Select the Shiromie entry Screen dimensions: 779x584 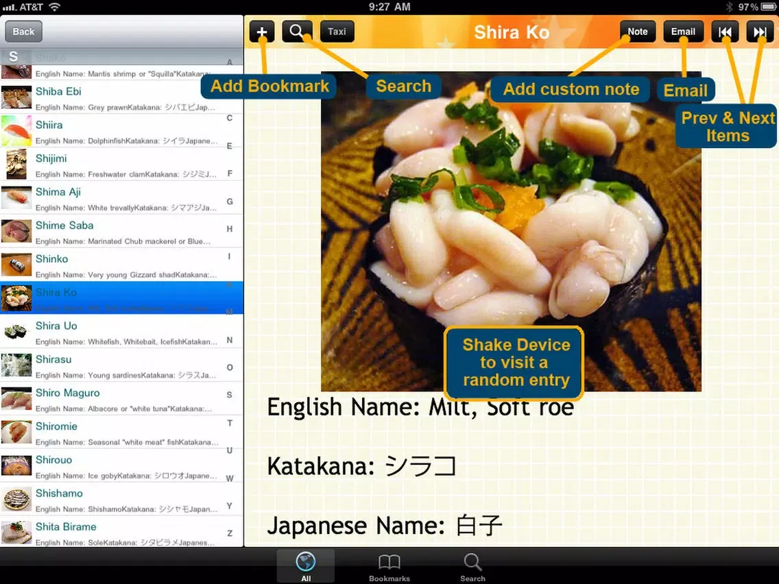pyautogui.click(x=122, y=433)
